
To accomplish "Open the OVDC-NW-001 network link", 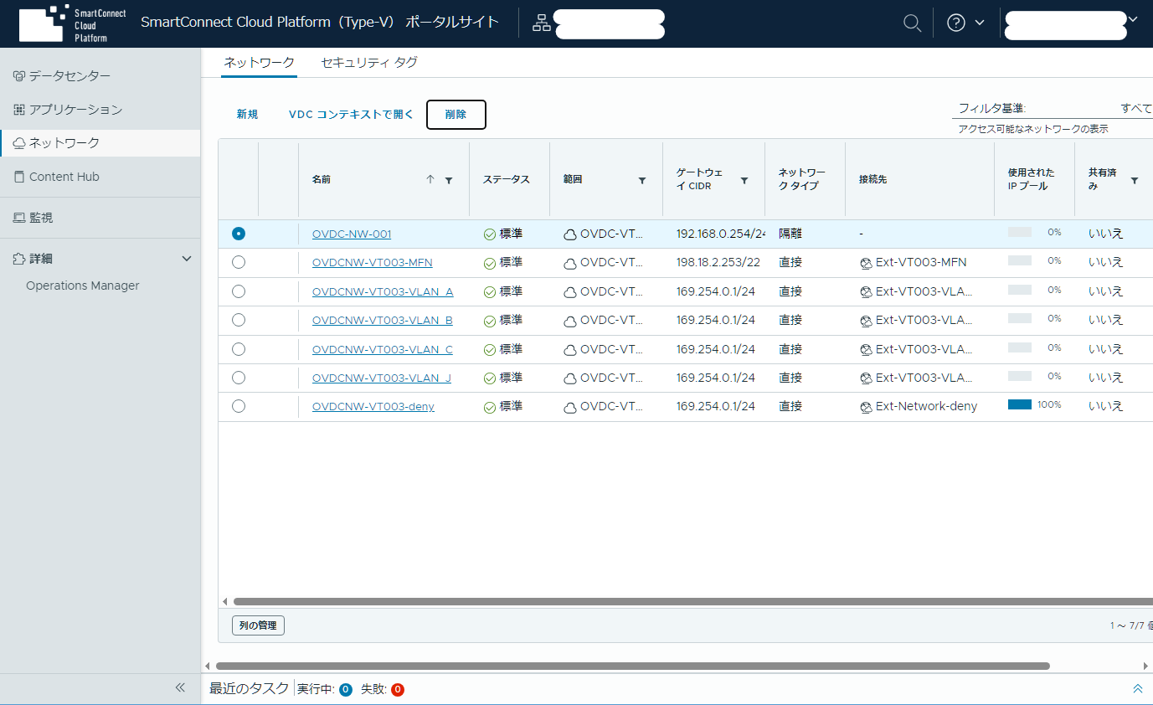I will pos(352,234).
